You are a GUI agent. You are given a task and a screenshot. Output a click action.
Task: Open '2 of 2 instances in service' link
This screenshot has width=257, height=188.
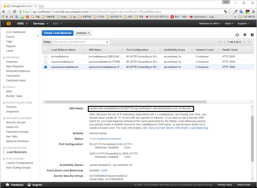pyautogui.click(x=105, y=139)
